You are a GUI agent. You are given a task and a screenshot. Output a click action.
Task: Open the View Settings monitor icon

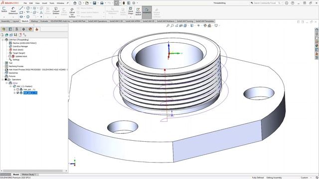(x=216, y=25)
